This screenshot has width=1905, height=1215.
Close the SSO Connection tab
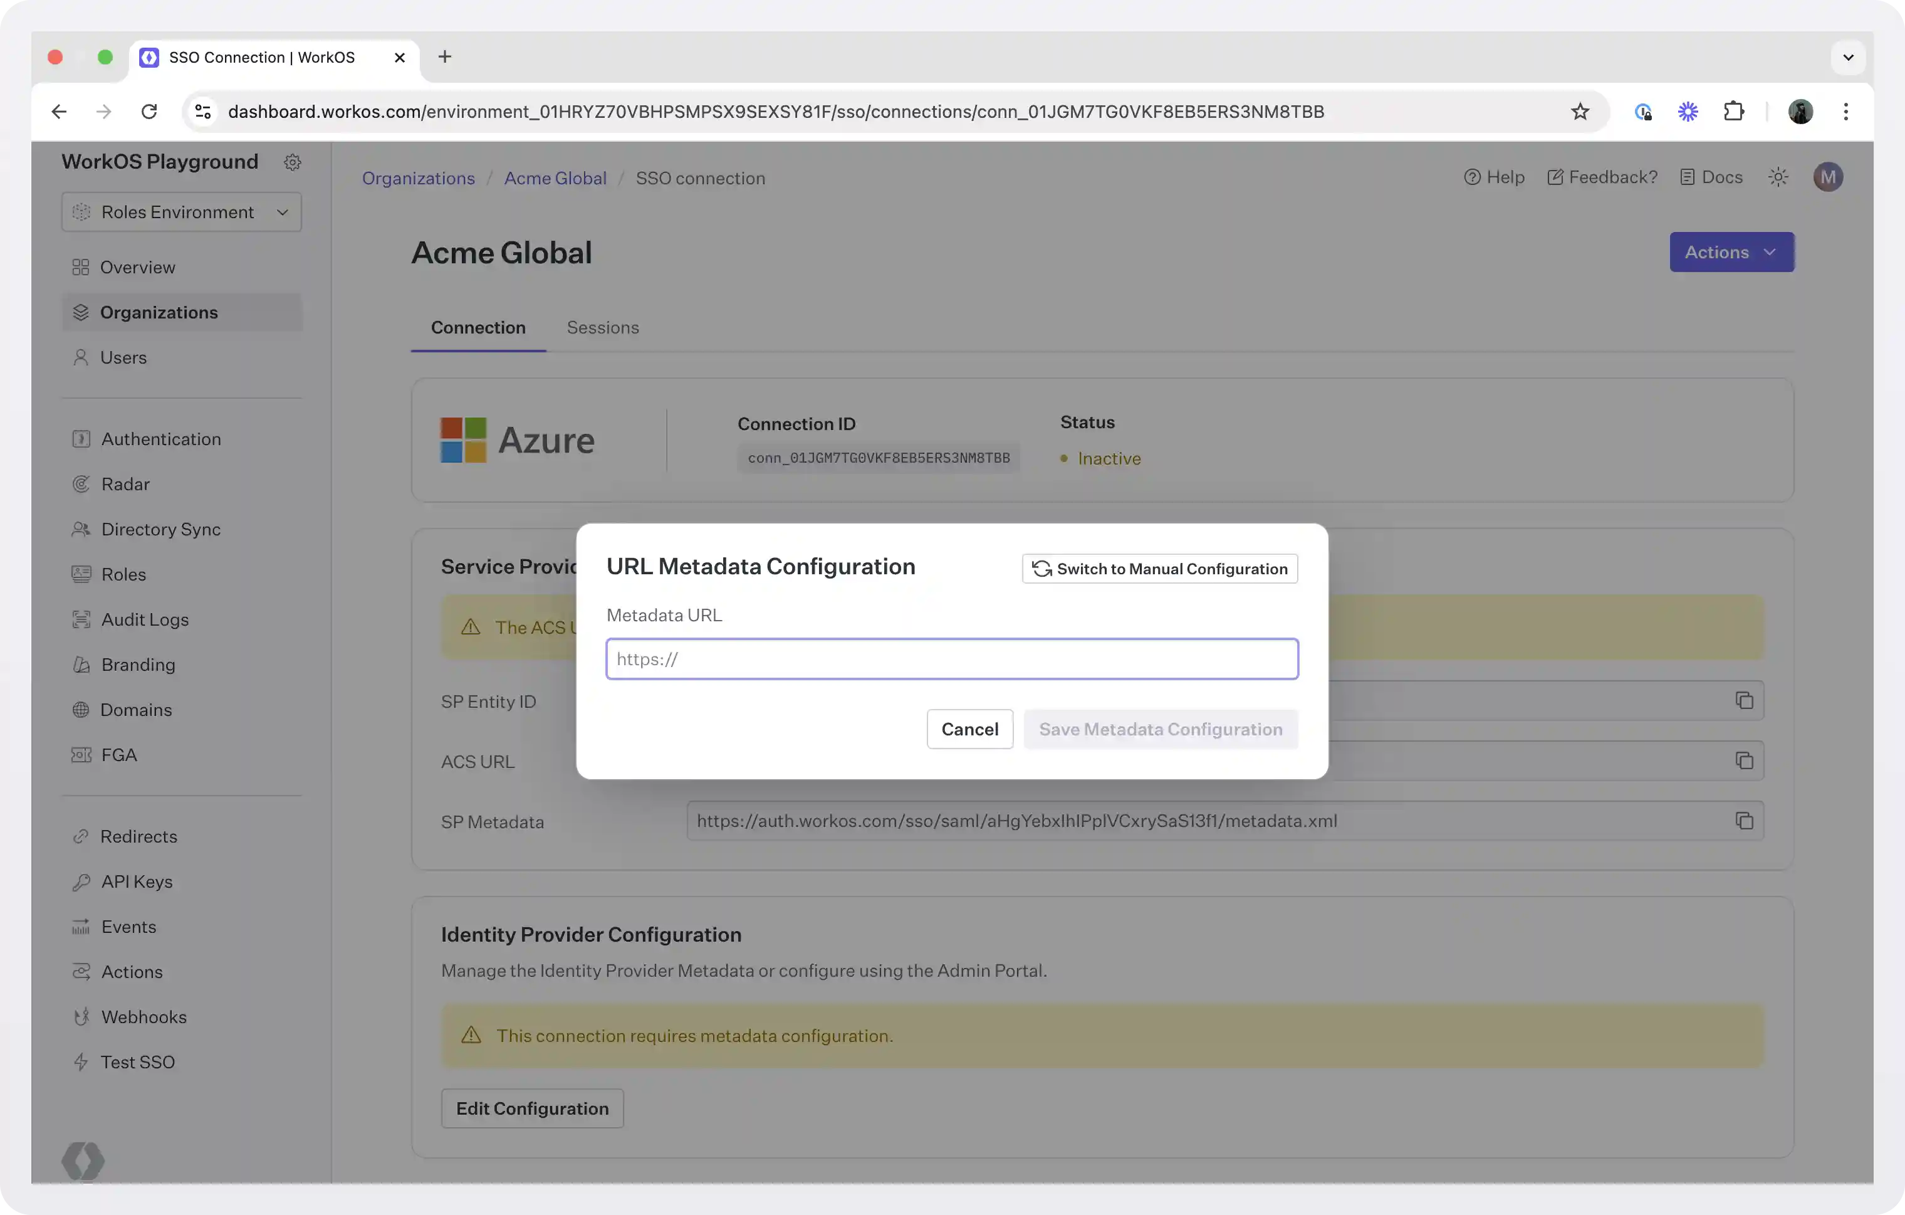(400, 57)
